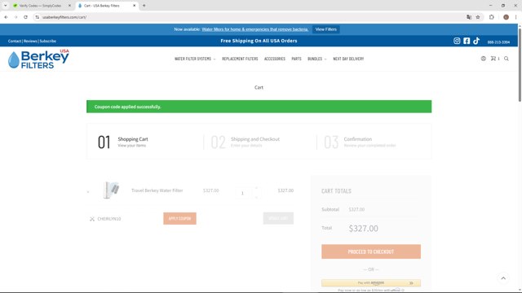This screenshot has height=293, width=522.
Task: Close the Verify Codes SimplyCodes tab
Action: (x=69, y=6)
